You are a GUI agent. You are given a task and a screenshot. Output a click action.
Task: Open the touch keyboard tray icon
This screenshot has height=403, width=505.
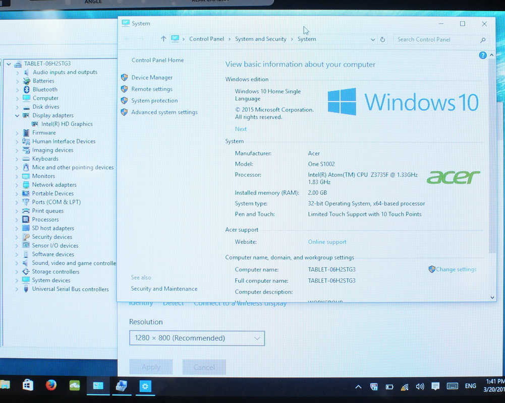(452, 386)
